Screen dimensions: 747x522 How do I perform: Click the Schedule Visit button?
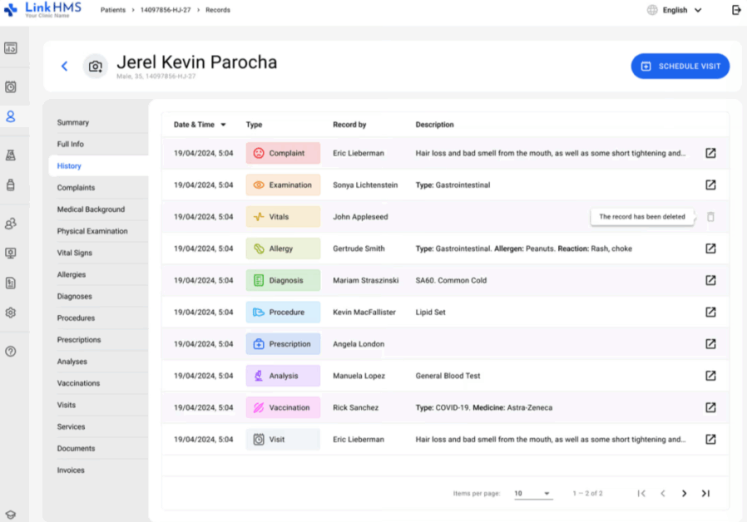point(680,66)
